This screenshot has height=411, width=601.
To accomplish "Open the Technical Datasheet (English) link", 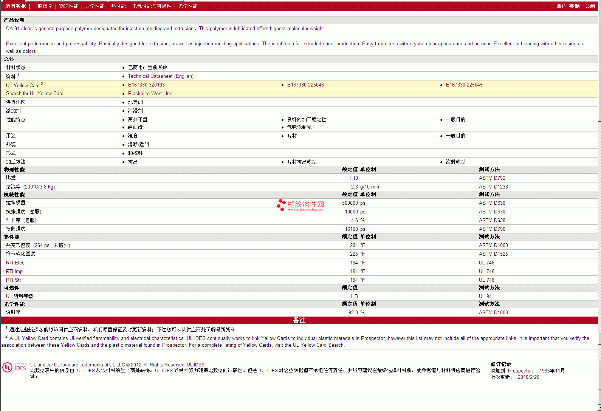I will tap(161, 76).
